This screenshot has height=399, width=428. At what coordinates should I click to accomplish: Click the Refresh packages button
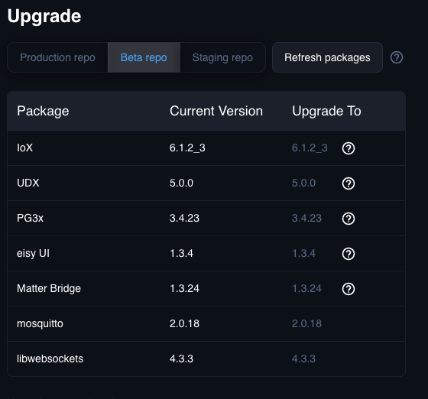327,57
